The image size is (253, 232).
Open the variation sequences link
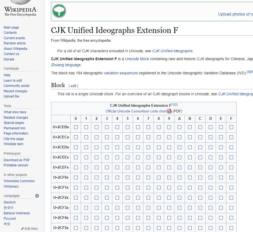(121, 73)
